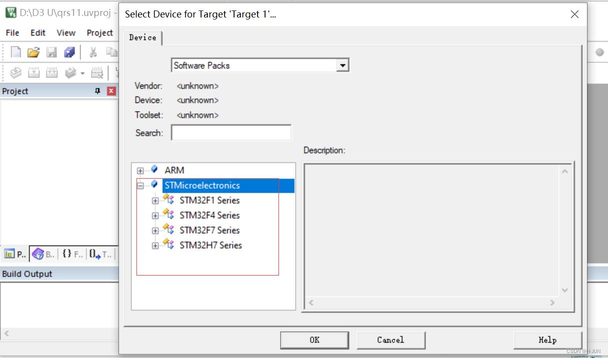This screenshot has width=608, height=358.
Task: Focus the Search input field
Action: coord(231,133)
